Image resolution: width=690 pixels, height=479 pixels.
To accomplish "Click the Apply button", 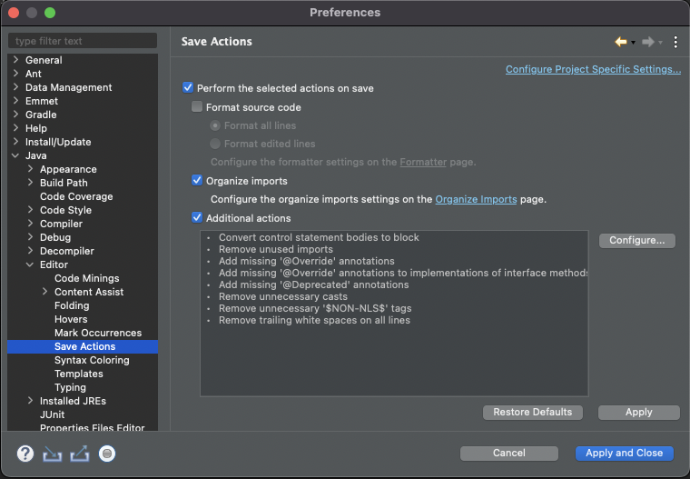I will (x=638, y=413).
